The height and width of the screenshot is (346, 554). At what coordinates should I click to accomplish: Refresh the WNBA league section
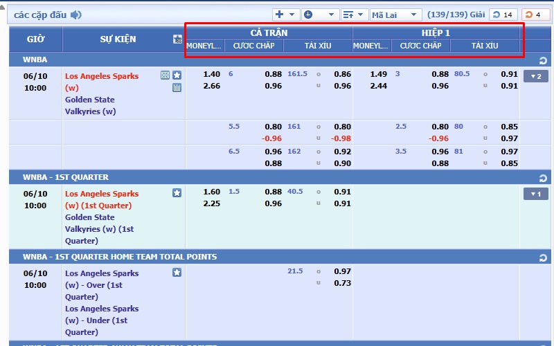click(x=543, y=60)
